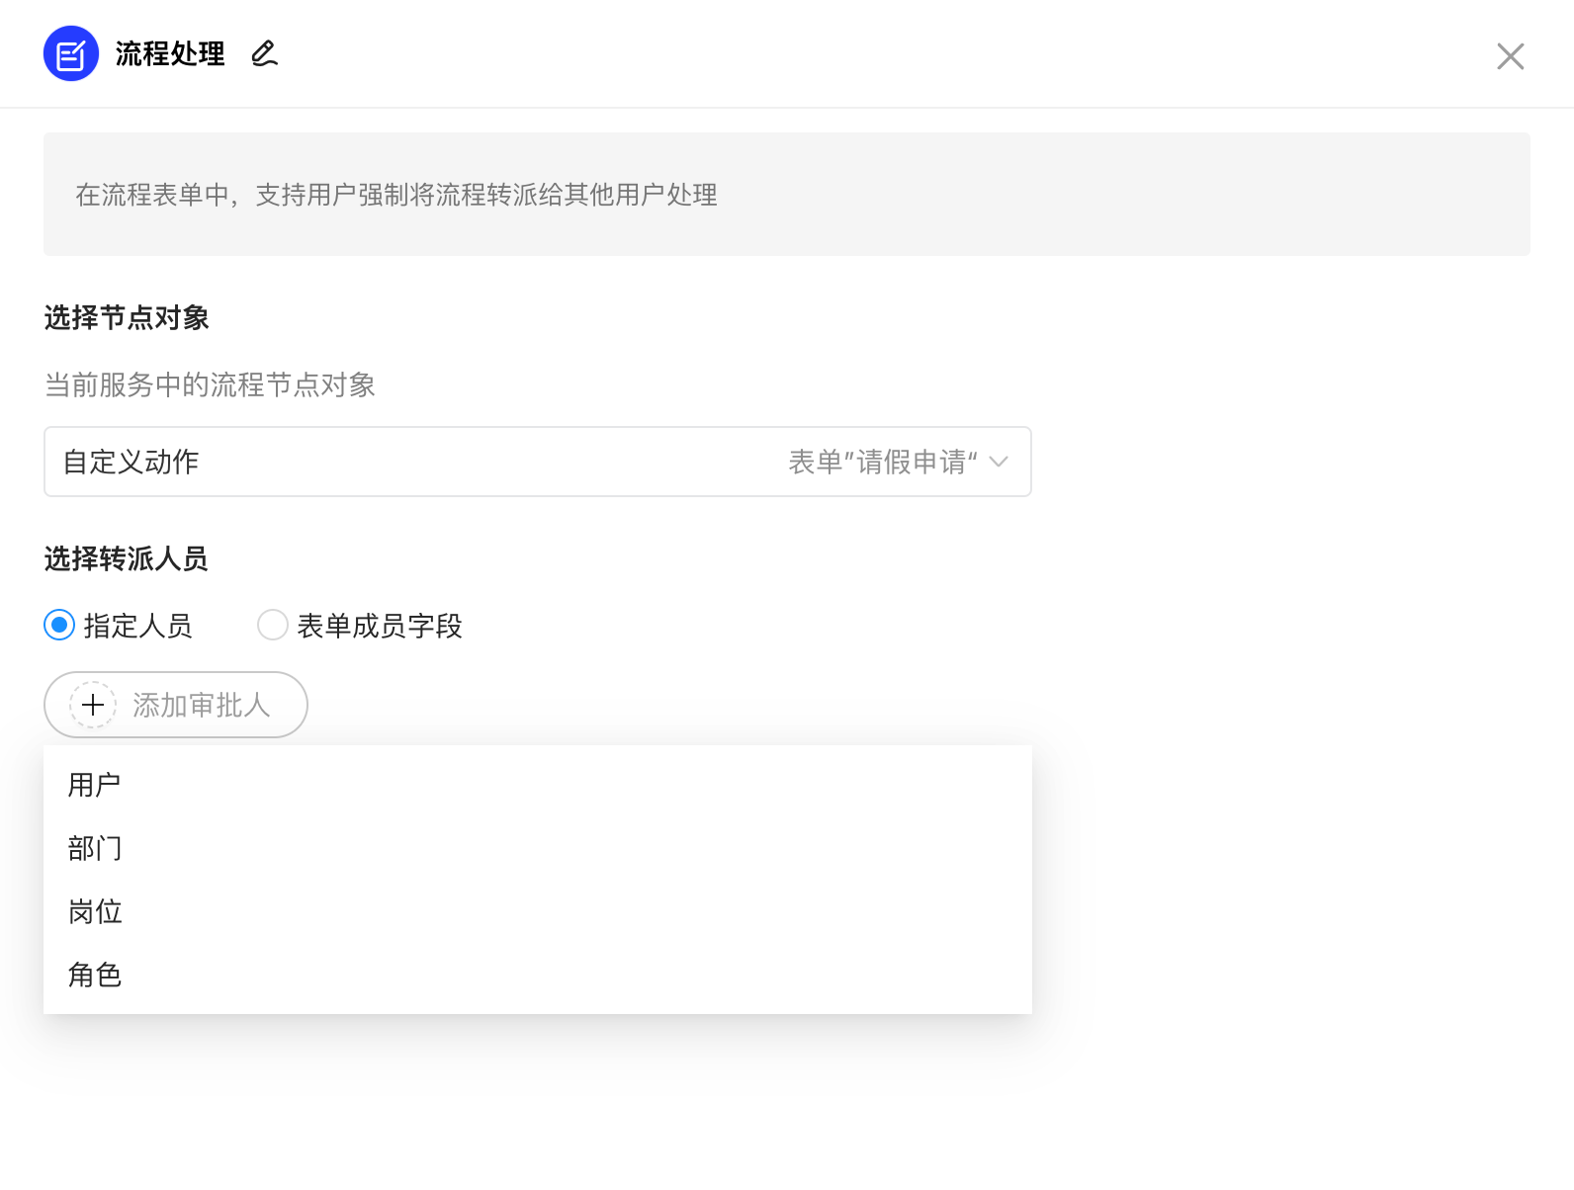Choose 用户 from the approver menu
This screenshot has height=1190, width=1574.
[95, 785]
